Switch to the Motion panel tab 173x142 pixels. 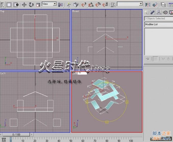tap(165, 12)
